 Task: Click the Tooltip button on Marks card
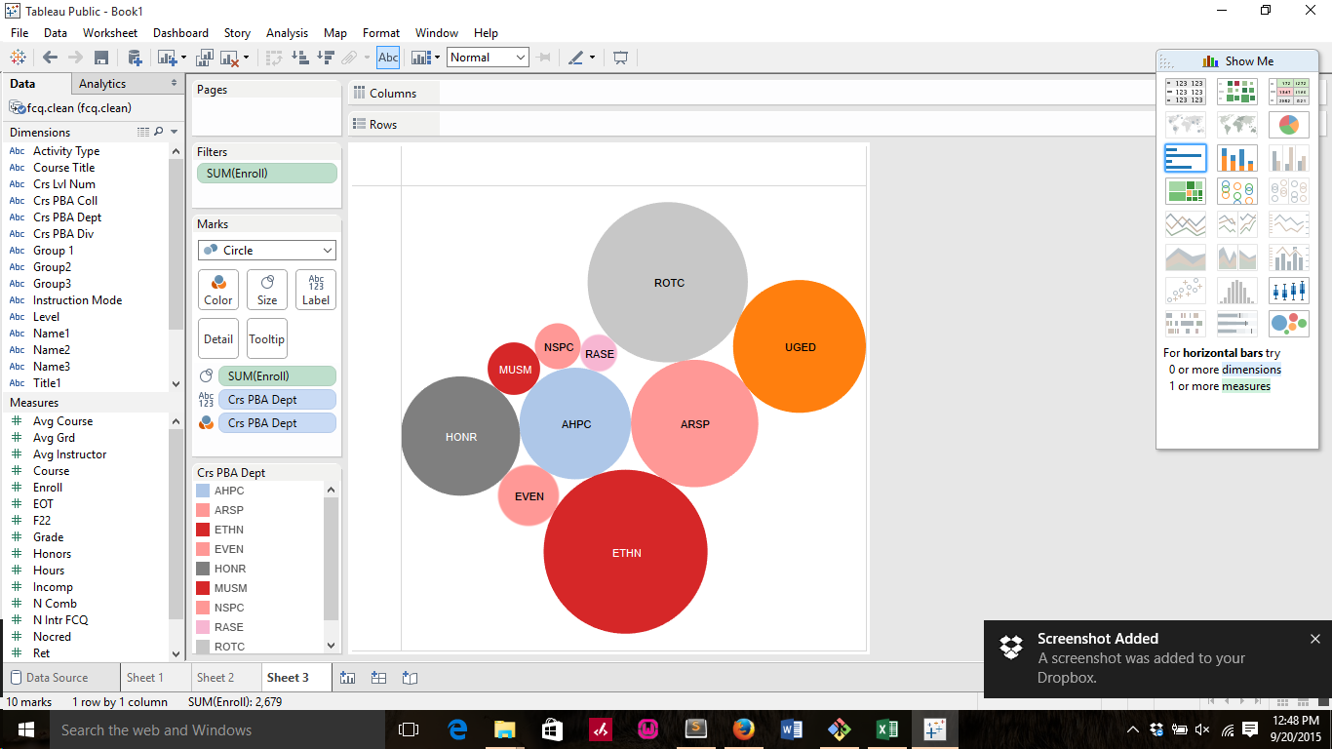pos(267,338)
